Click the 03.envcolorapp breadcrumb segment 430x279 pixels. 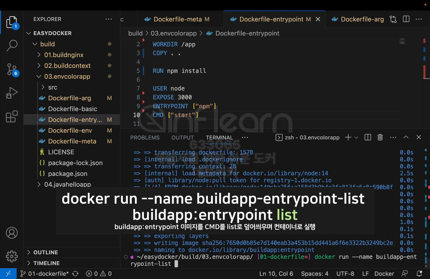[x=174, y=33]
